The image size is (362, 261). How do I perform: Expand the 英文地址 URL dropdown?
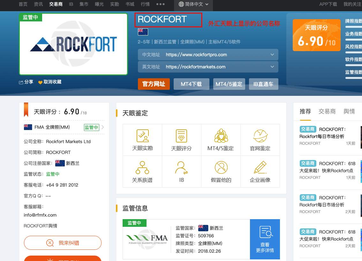[x=272, y=67]
